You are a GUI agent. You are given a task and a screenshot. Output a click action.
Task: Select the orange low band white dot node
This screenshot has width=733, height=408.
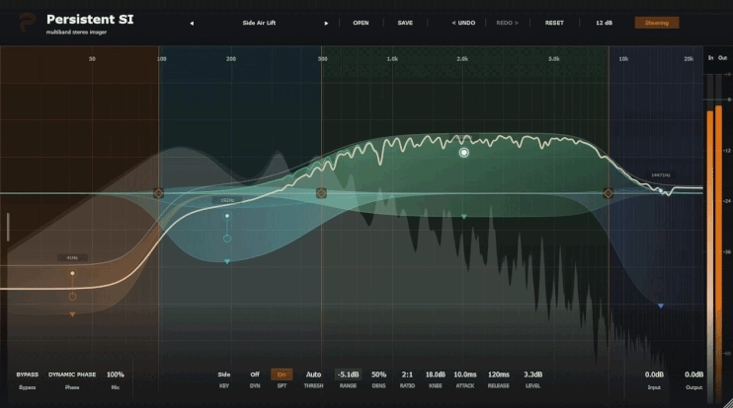point(72,273)
